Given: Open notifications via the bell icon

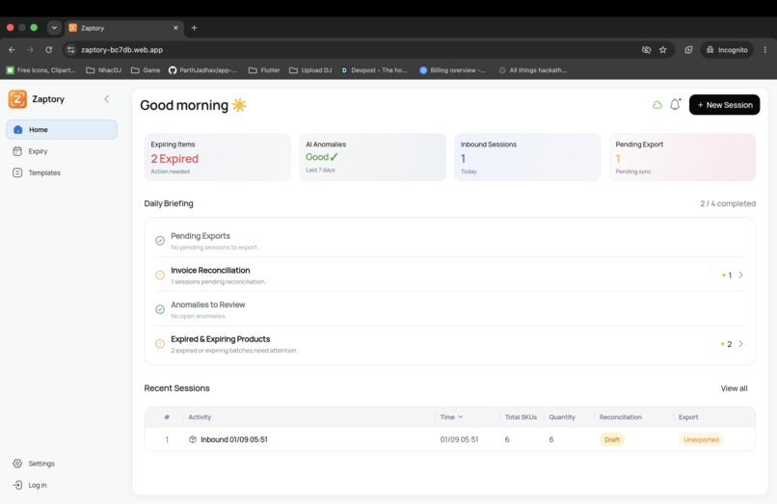Looking at the screenshot, I should [x=675, y=105].
